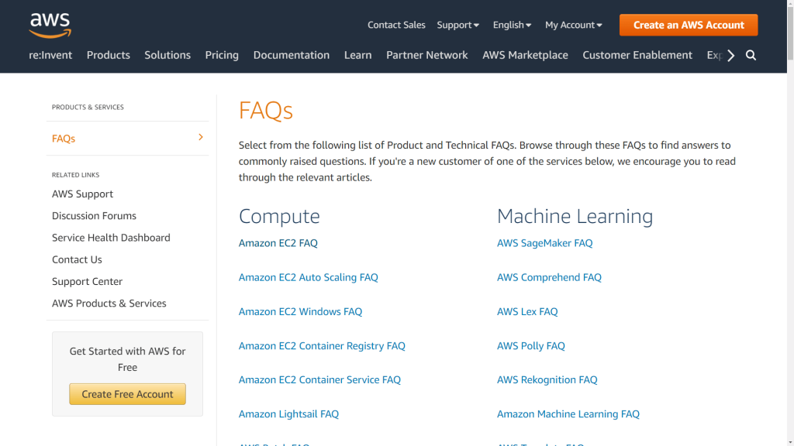The height and width of the screenshot is (446, 794).
Task: Open the Documentation menu item
Action: click(x=291, y=55)
